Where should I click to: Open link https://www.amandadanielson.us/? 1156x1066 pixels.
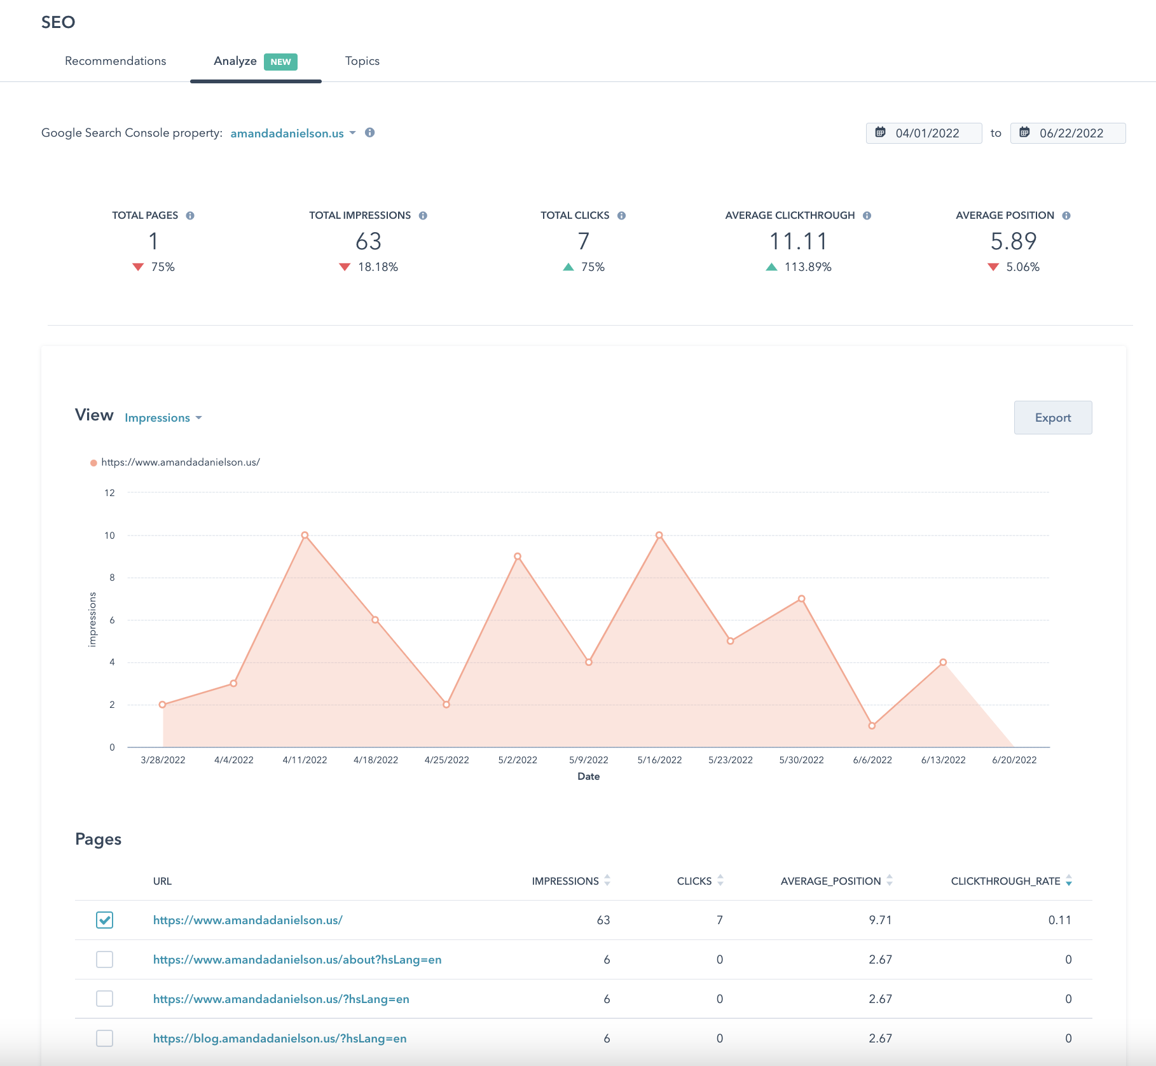[248, 920]
